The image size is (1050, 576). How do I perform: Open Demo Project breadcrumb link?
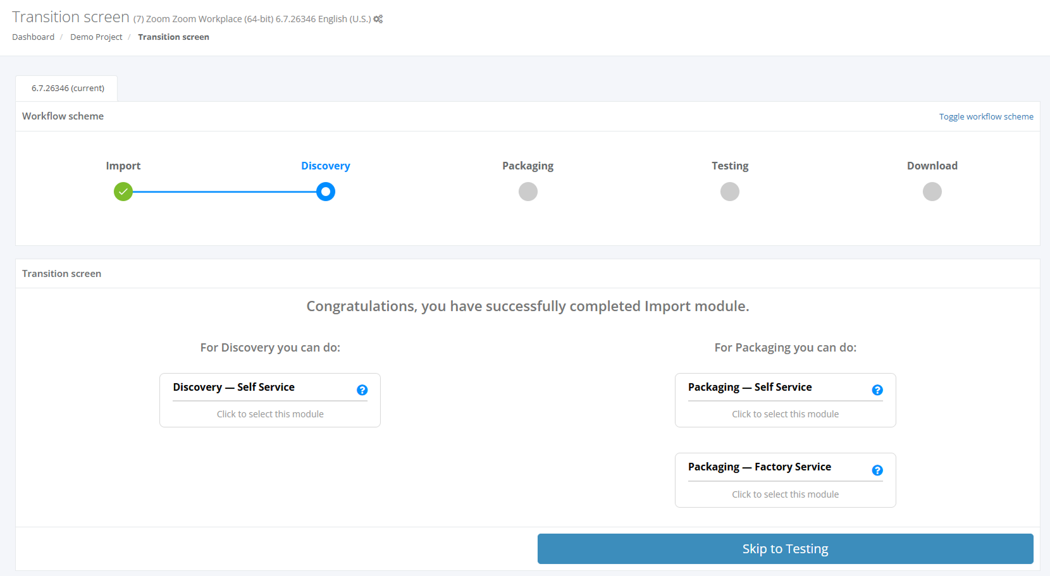[96, 37]
